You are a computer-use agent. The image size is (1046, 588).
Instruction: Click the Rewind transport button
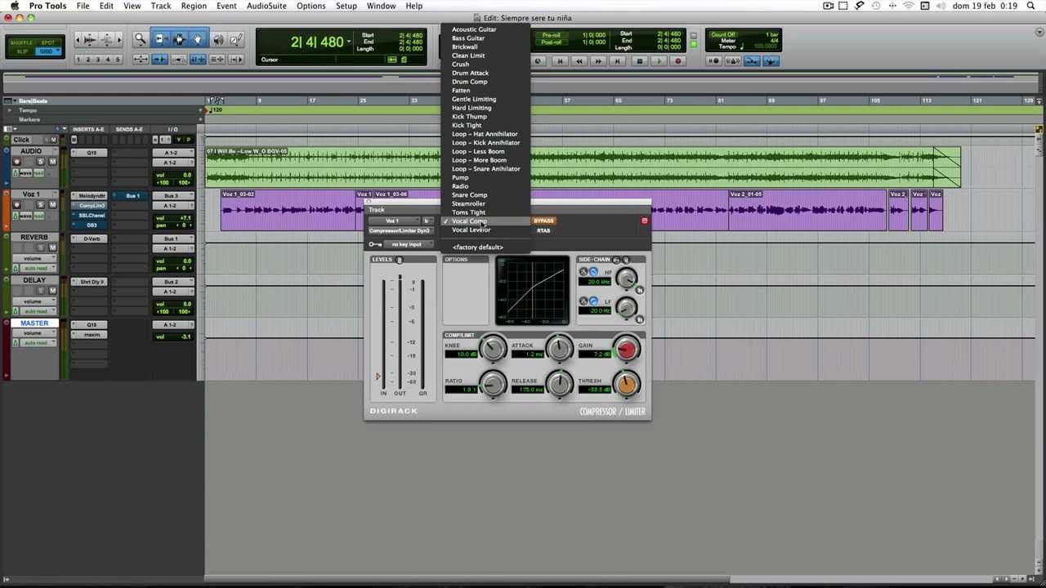[x=579, y=61]
